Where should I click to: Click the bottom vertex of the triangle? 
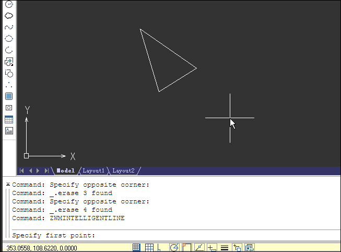tap(159, 91)
